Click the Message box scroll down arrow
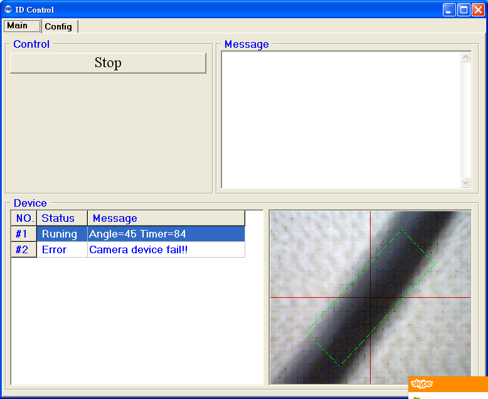 465,182
